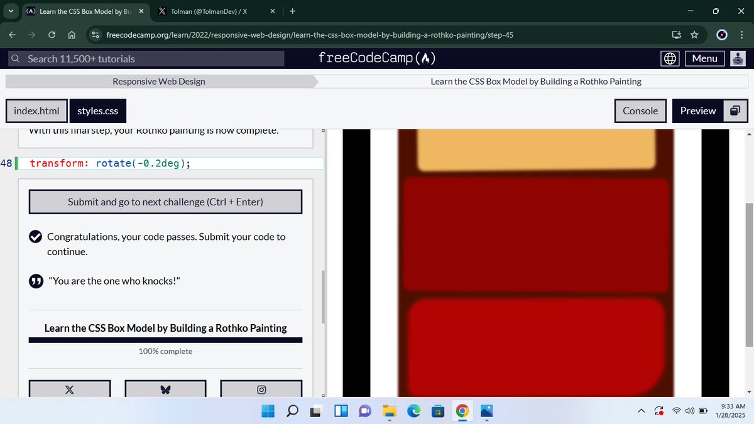The height and width of the screenshot is (424, 754).
Task: Share on X icon button
Action: (x=70, y=389)
